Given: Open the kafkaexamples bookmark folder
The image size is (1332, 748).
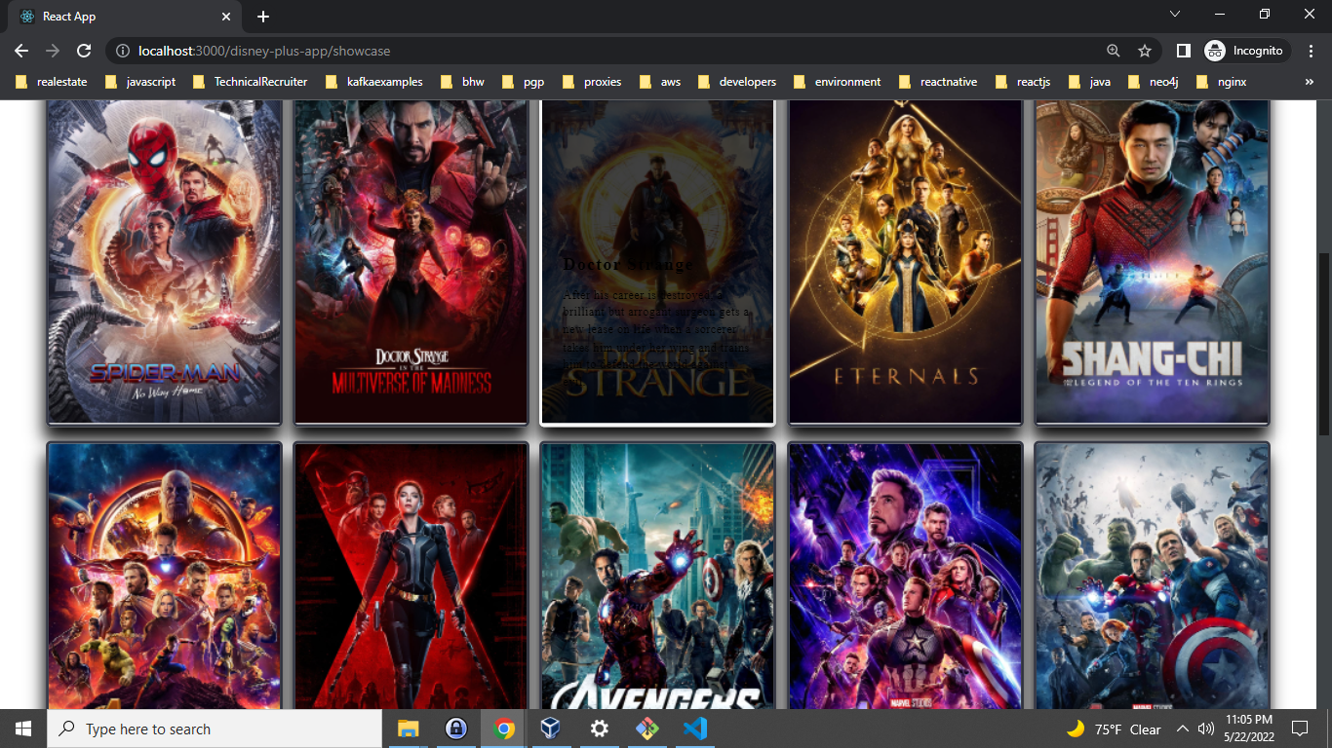Looking at the screenshot, I should (x=375, y=82).
